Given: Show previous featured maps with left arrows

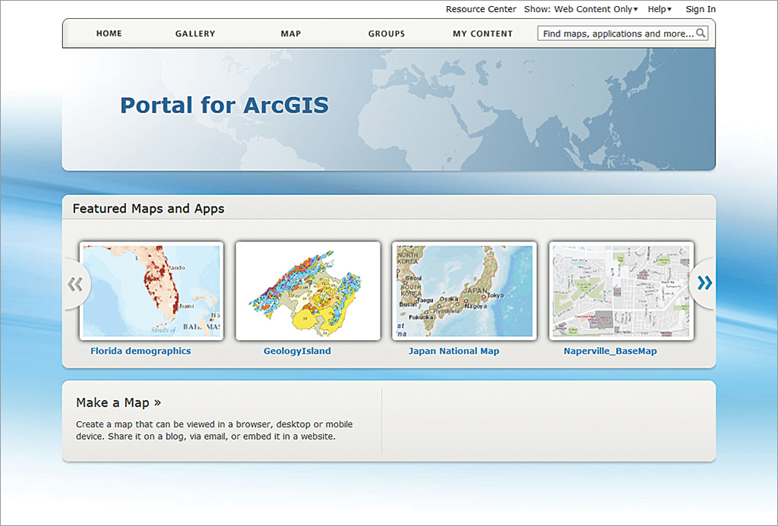Looking at the screenshot, I should pos(75,285).
